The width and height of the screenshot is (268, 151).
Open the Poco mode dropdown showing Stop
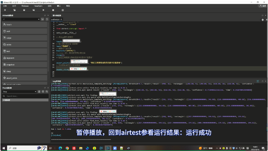pos(19,91)
